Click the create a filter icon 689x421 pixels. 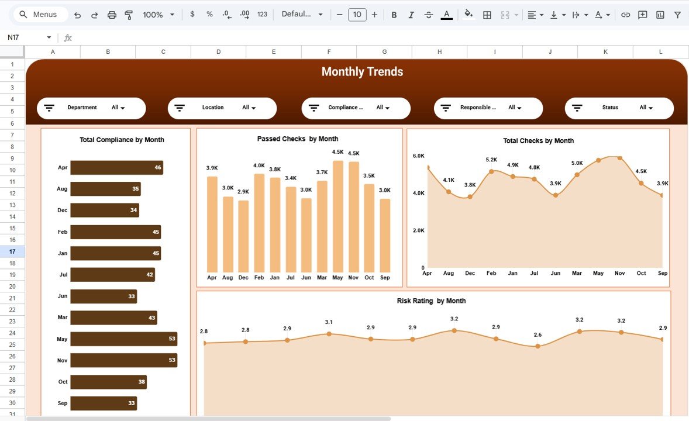click(677, 14)
